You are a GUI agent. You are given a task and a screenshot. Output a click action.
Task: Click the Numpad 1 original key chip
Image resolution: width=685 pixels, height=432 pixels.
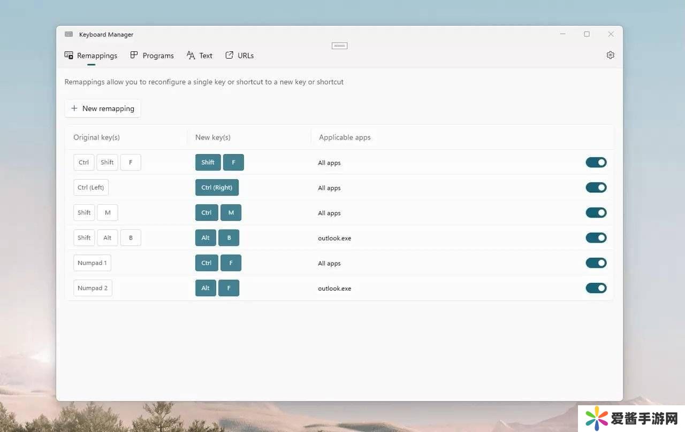point(92,263)
